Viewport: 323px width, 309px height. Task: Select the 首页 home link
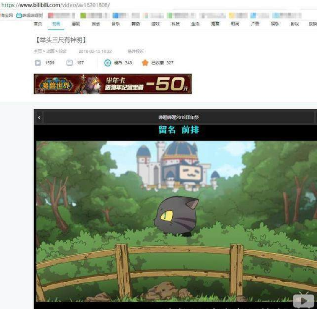pos(38,24)
